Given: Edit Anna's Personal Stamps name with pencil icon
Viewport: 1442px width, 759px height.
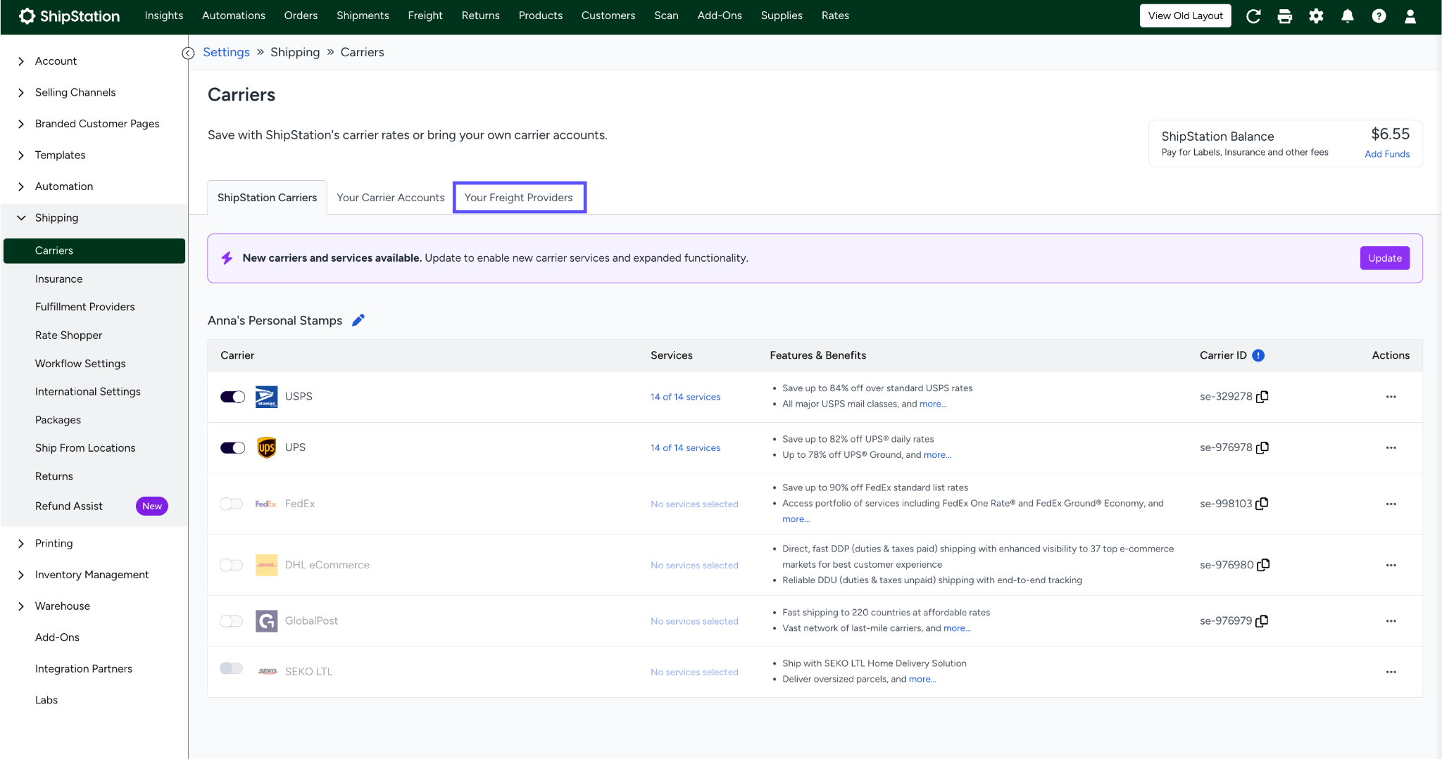Looking at the screenshot, I should [358, 321].
